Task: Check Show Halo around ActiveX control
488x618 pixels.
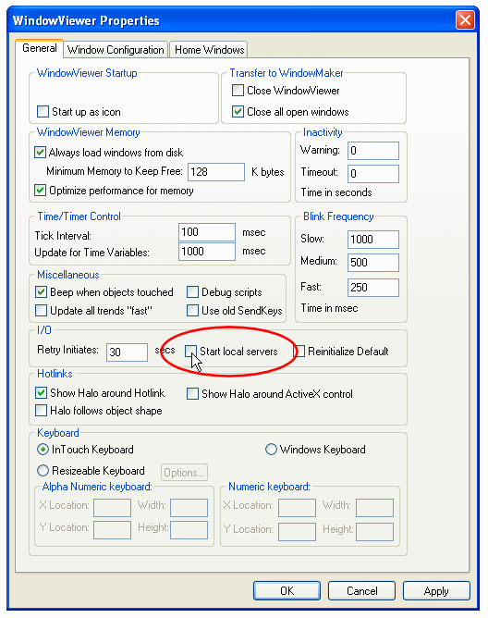Action: (192, 394)
